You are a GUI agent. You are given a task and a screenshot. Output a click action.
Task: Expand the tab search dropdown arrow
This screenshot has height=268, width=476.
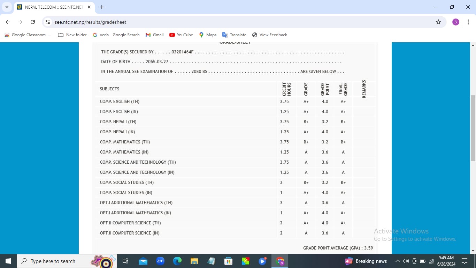[7, 7]
